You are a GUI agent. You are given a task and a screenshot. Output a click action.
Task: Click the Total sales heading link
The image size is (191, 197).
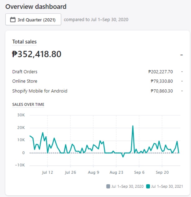pos(24,42)
